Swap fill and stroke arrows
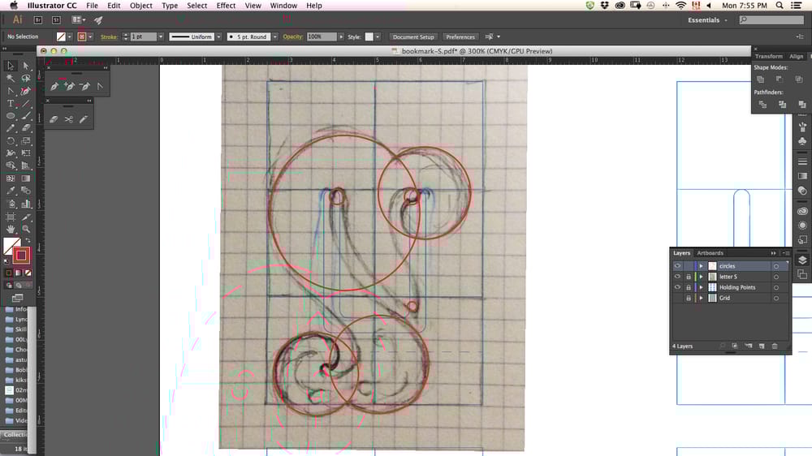This screenshot has width=812, height=456. click(28, 240)
